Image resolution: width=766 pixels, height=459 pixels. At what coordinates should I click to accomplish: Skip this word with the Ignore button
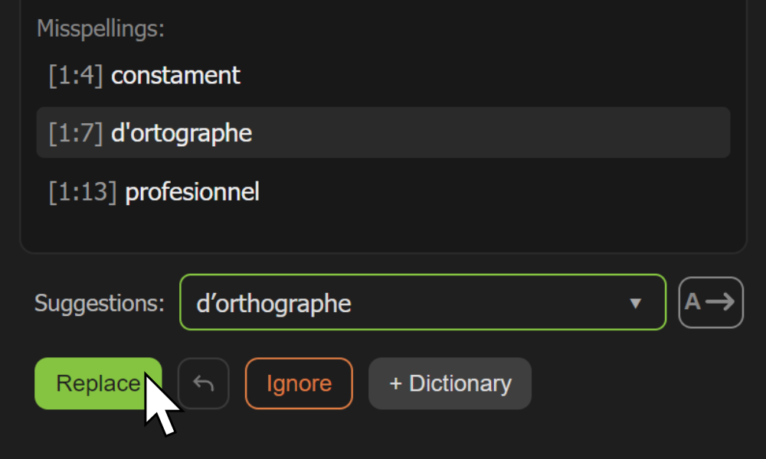tap(299, 383)
